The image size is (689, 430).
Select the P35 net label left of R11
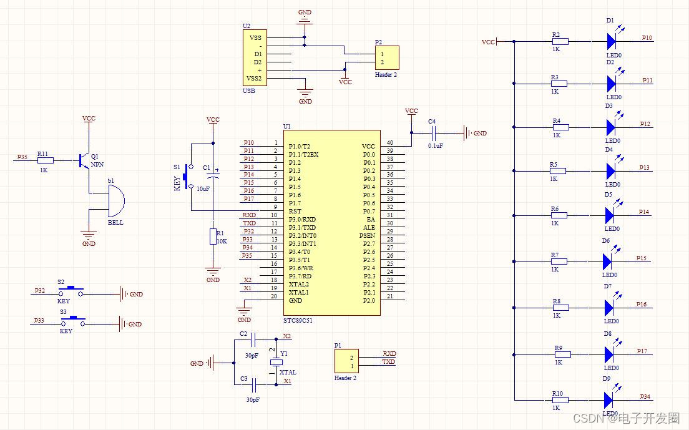[22, 157]
